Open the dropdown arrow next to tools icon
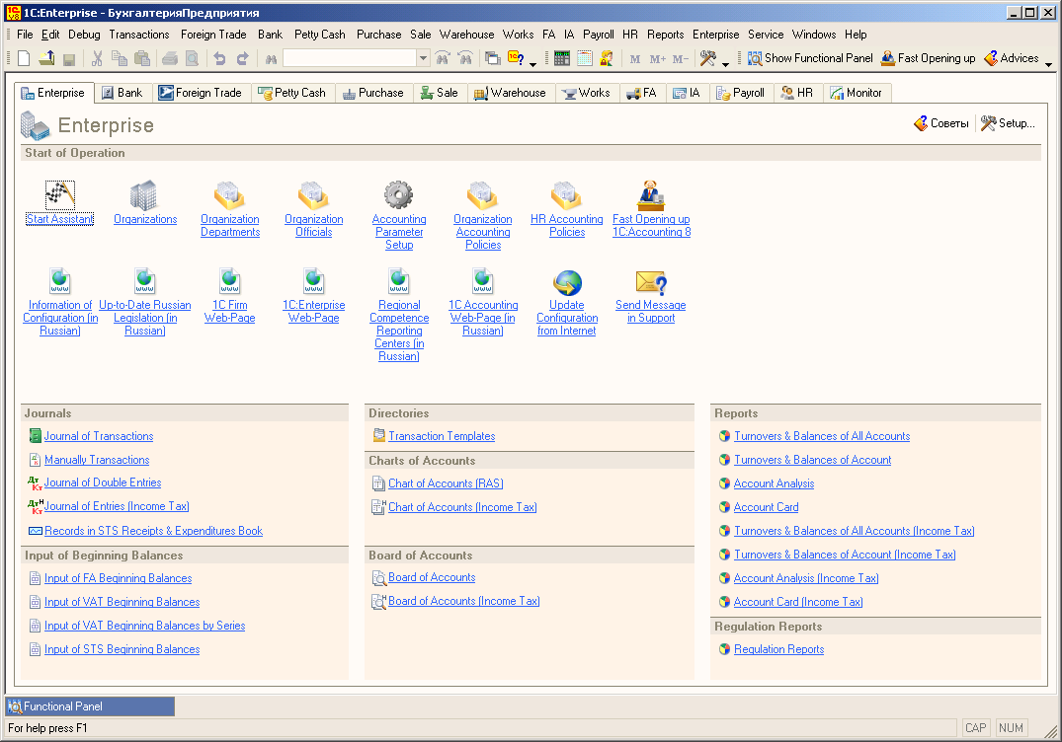 click(725, 64)
